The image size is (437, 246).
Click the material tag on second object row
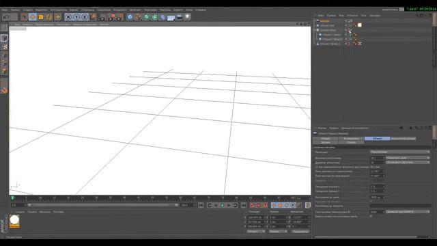coord(360,25)
